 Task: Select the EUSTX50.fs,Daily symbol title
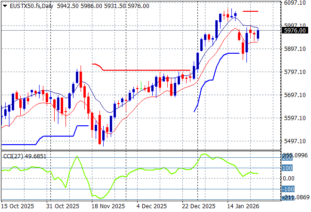coord(32,6)
